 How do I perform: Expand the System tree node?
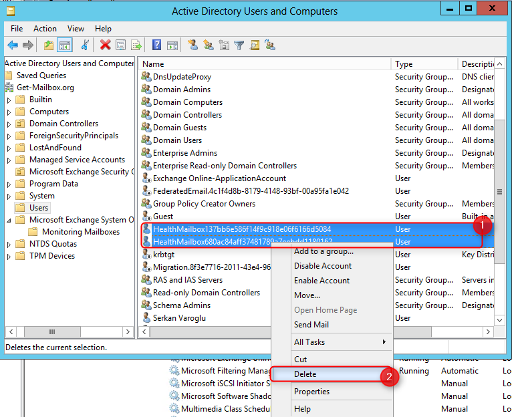pyautogui.click(x=9, y=196)
